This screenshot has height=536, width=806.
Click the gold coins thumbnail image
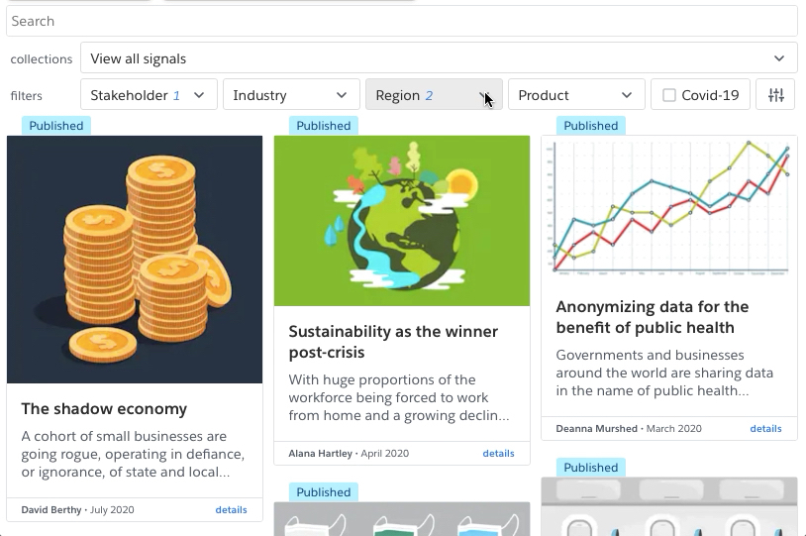coord(135,260)
